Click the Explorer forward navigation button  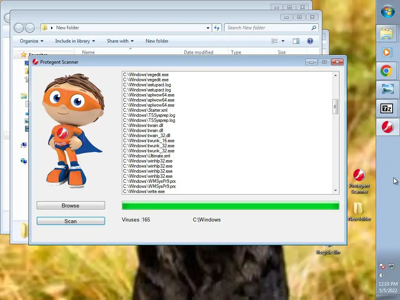(30, 28)
